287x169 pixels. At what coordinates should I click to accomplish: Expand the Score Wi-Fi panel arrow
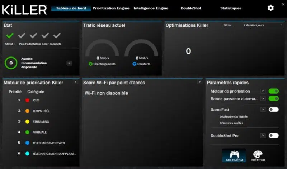point(200,82)
